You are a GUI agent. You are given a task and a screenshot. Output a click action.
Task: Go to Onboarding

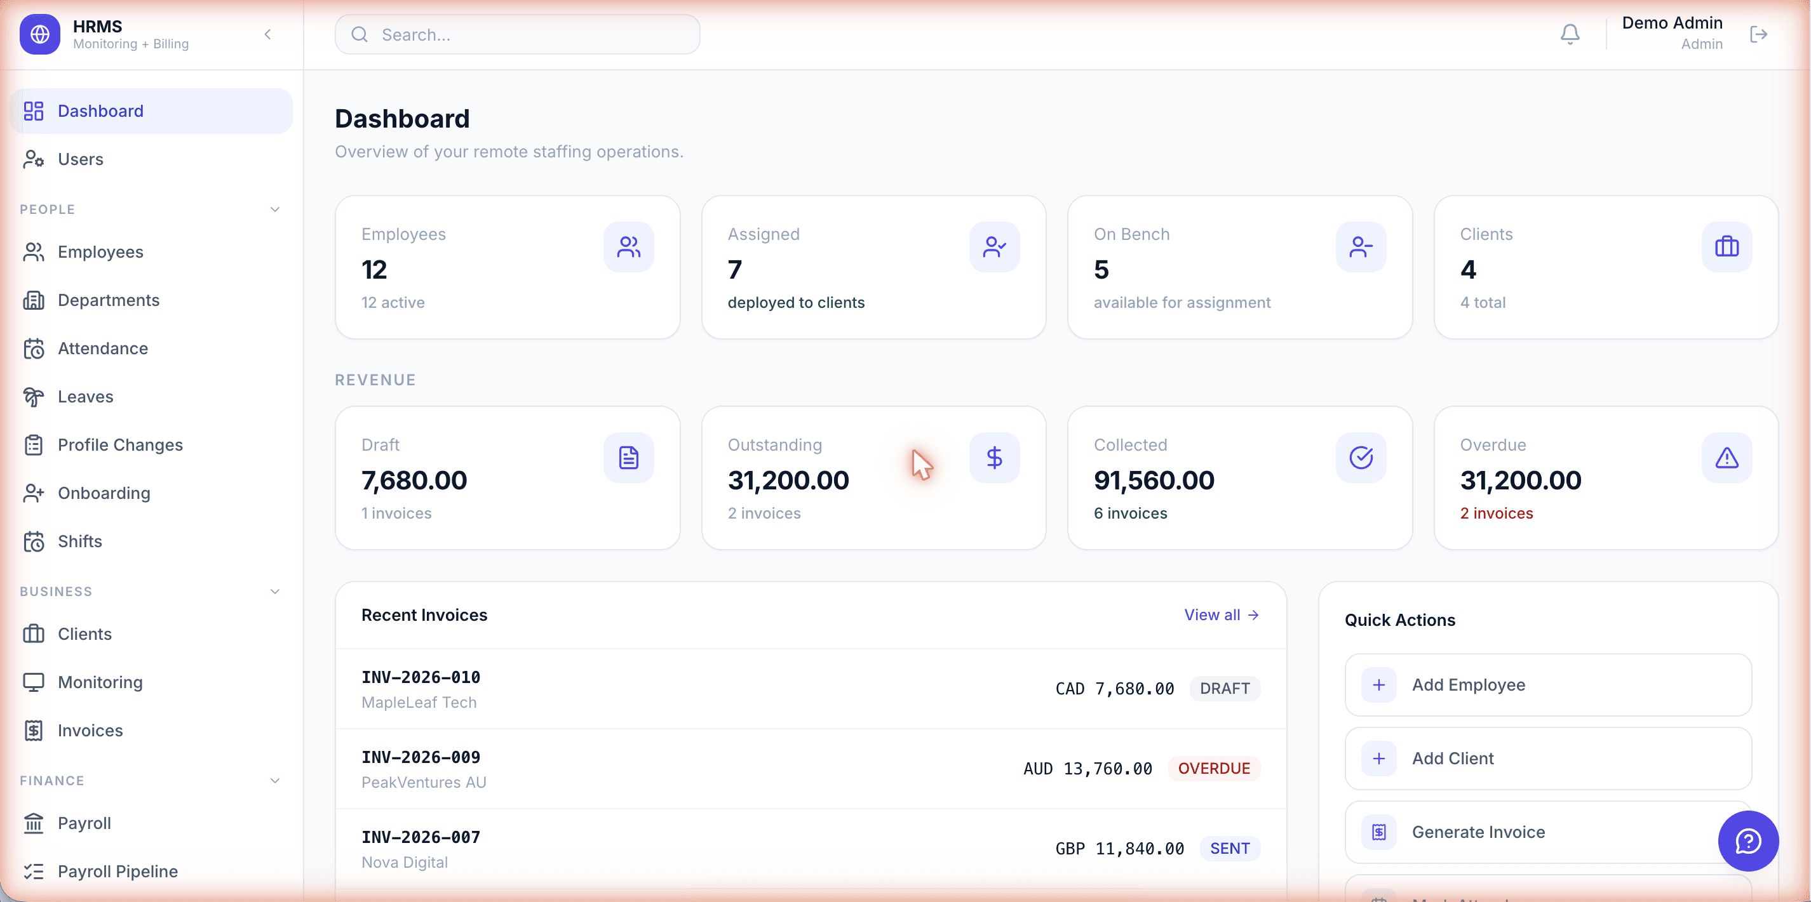[x=151, y=493]
